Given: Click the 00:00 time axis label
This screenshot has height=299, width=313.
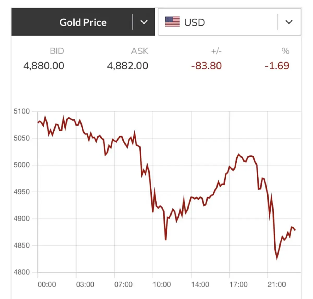Looking at the screenshot, I should point(47,284).
